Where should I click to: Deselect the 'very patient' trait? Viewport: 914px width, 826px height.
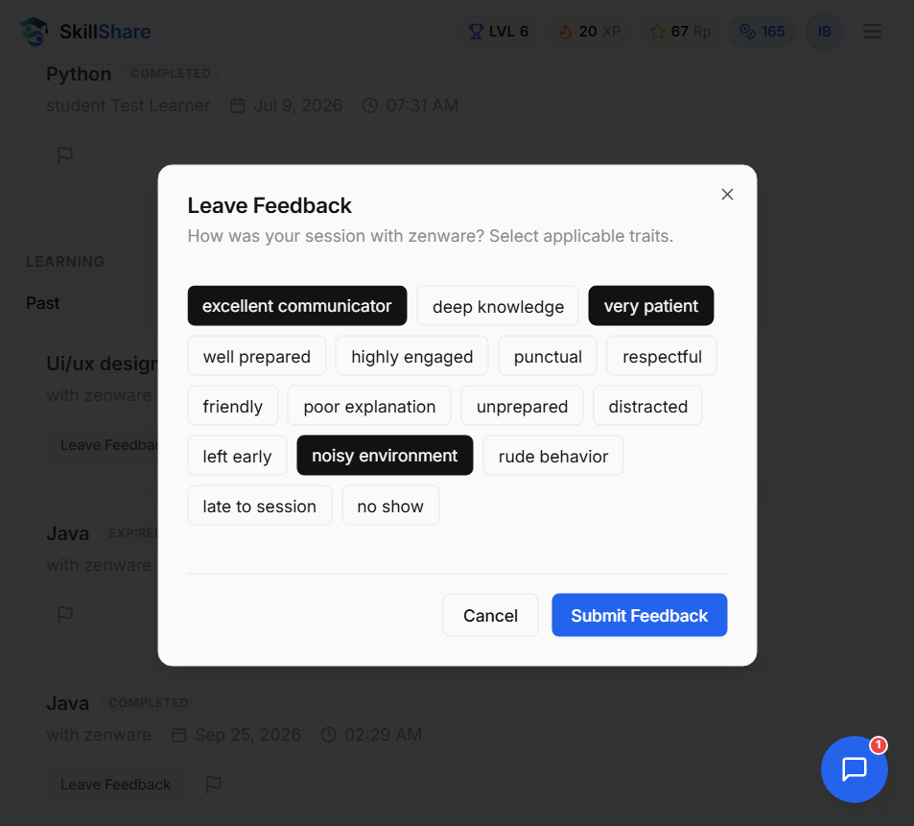coord(650,305)
